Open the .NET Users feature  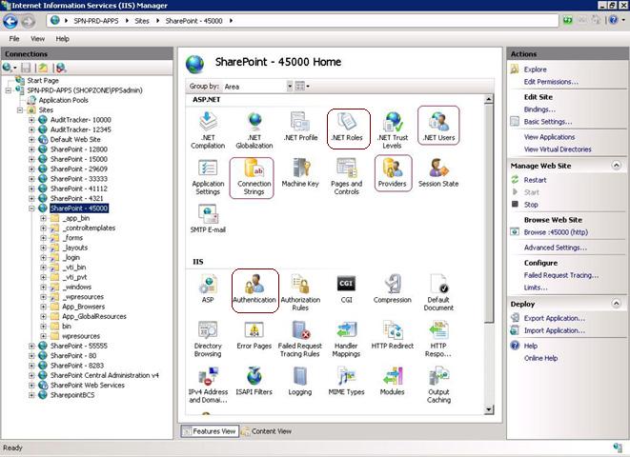(x=438, y=127)
